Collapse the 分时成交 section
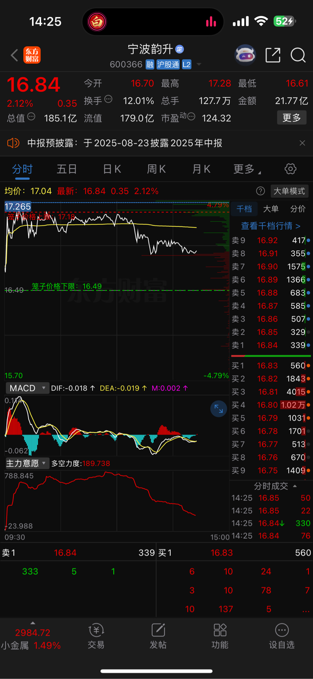The height and width of the screenshot is (679, 313). [x=275, y=486]
